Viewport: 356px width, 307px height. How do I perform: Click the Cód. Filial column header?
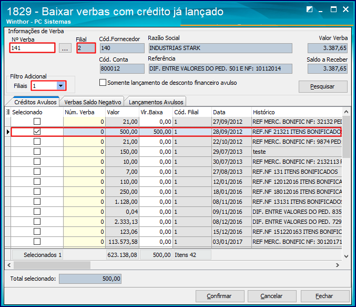(192, 112)
